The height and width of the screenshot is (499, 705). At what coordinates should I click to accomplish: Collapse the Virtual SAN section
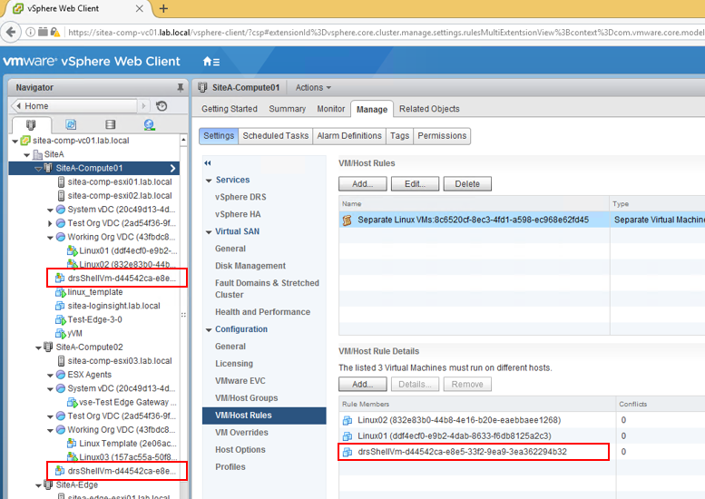[208, 231]
